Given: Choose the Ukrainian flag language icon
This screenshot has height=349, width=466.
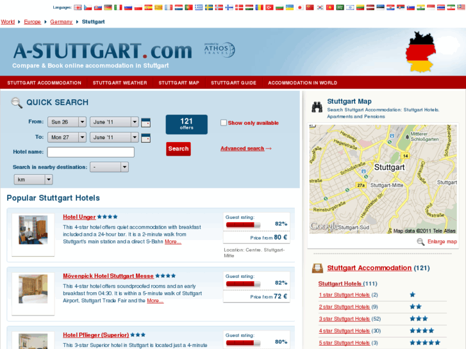Looking at the screenshot, I should point(290,8).
